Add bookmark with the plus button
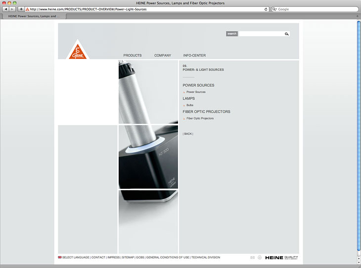361x268 pixels. click(x=21, y=9)
